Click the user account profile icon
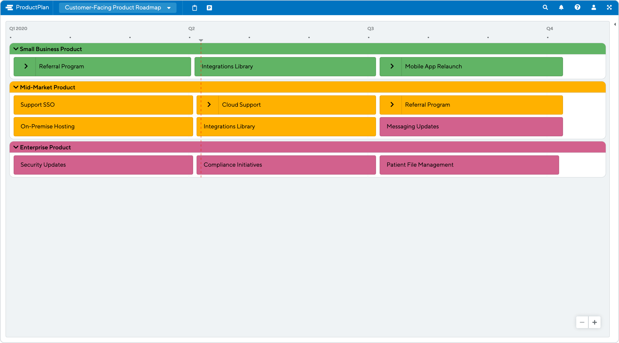619x343 pixels. [594, 7]
